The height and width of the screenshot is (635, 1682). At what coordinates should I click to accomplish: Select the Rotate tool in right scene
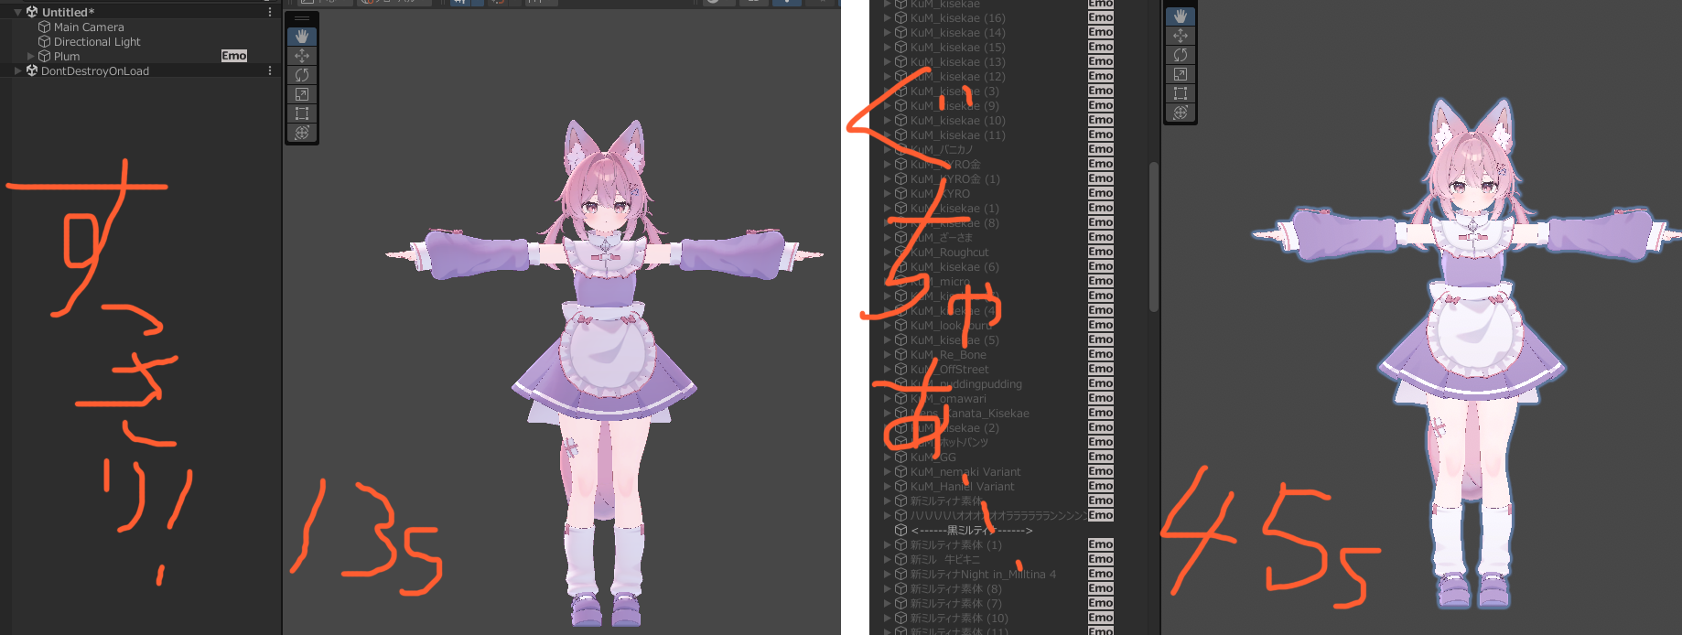point(1181,55)
